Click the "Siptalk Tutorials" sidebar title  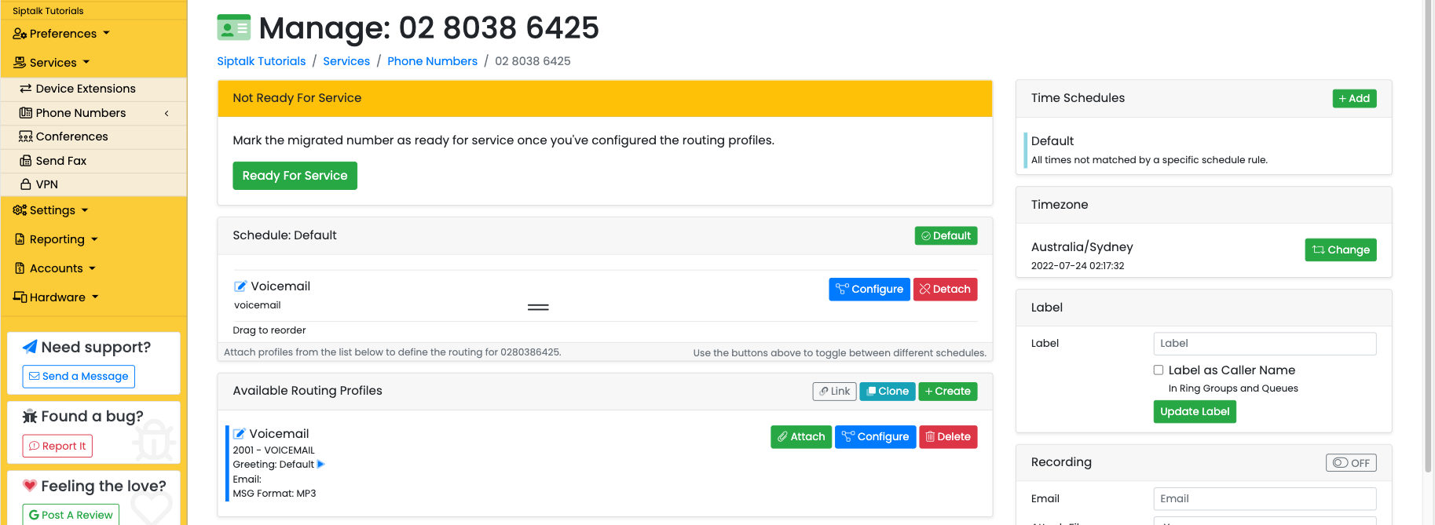pyautogui.click(x=48, y=11)
